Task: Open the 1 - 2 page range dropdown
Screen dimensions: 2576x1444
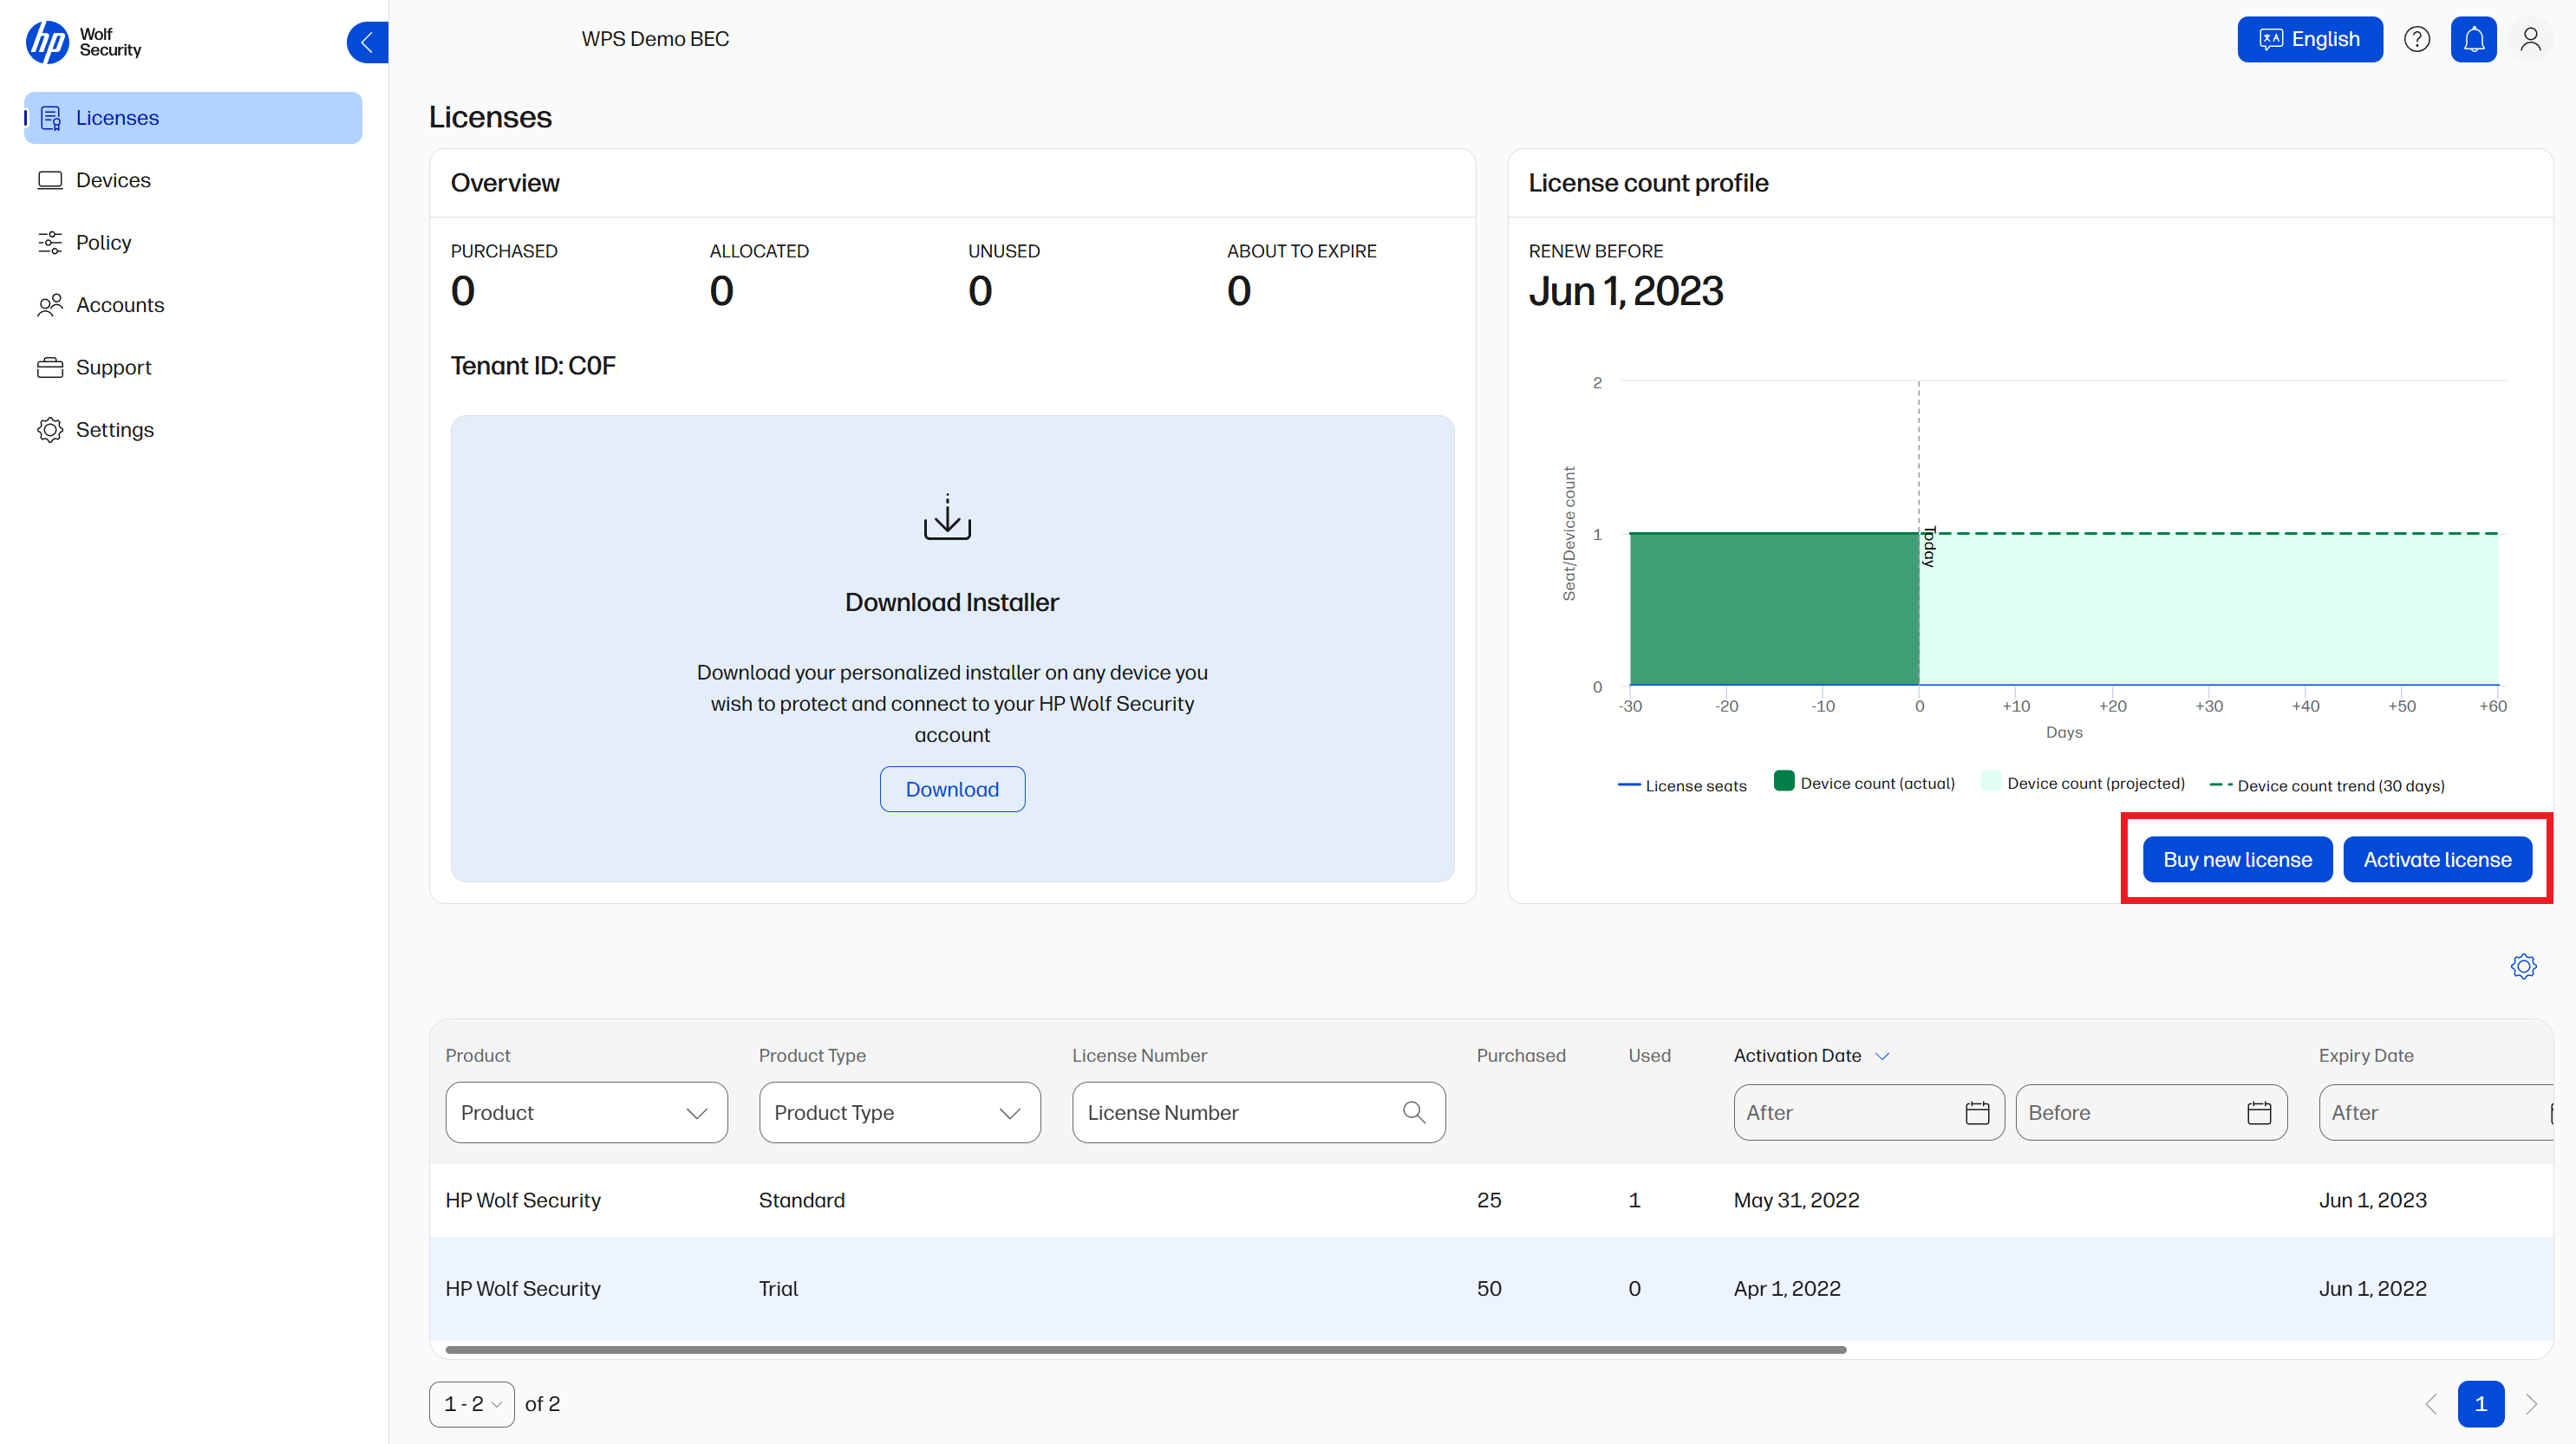Action: (472, 1404)
